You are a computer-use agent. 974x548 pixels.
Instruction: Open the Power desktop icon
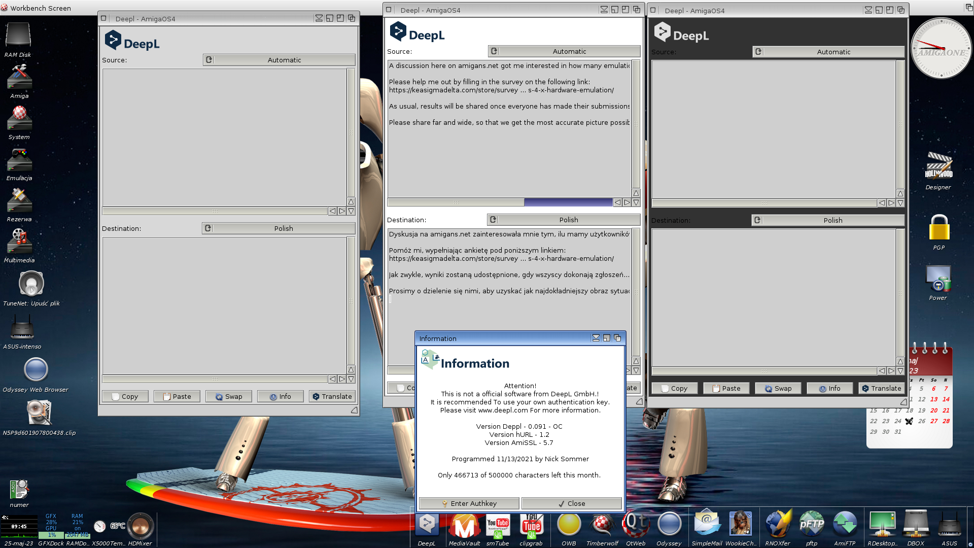coord(938,279)
